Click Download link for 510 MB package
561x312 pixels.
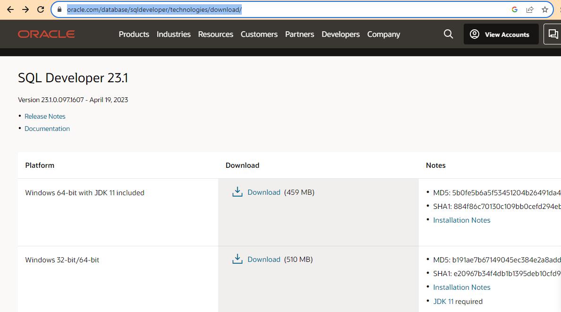[x=263, y=260]
